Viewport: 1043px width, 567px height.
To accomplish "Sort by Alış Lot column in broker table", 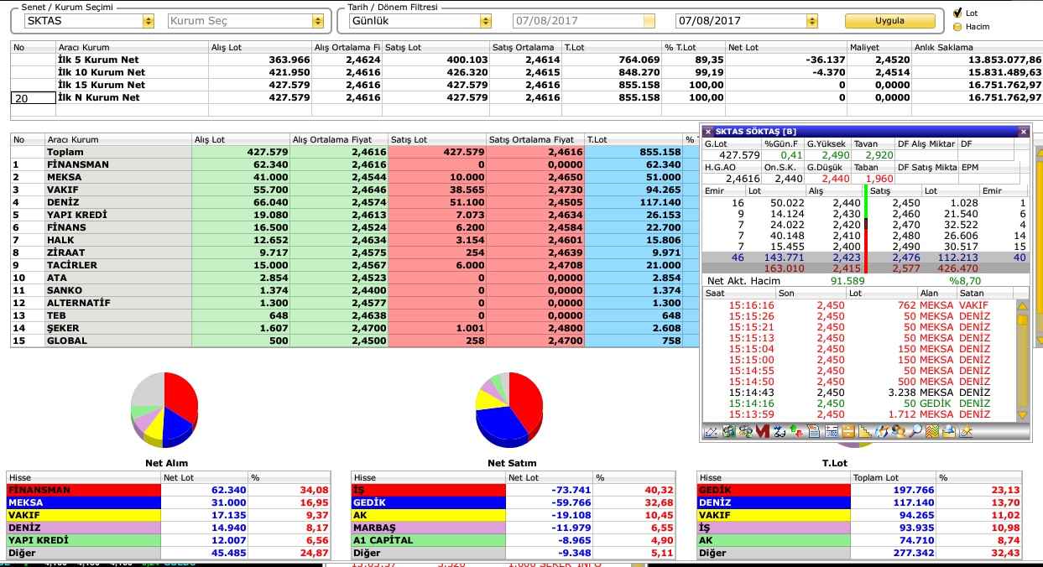I will (240, 140).
